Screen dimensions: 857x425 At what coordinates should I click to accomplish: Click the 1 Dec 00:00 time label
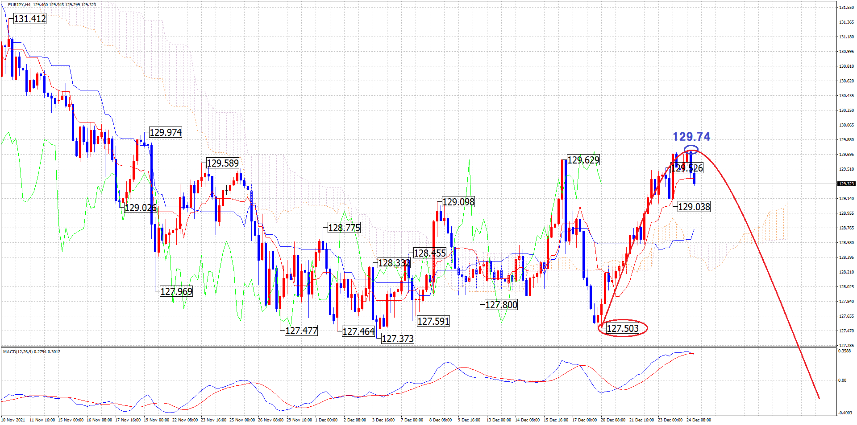326,420
